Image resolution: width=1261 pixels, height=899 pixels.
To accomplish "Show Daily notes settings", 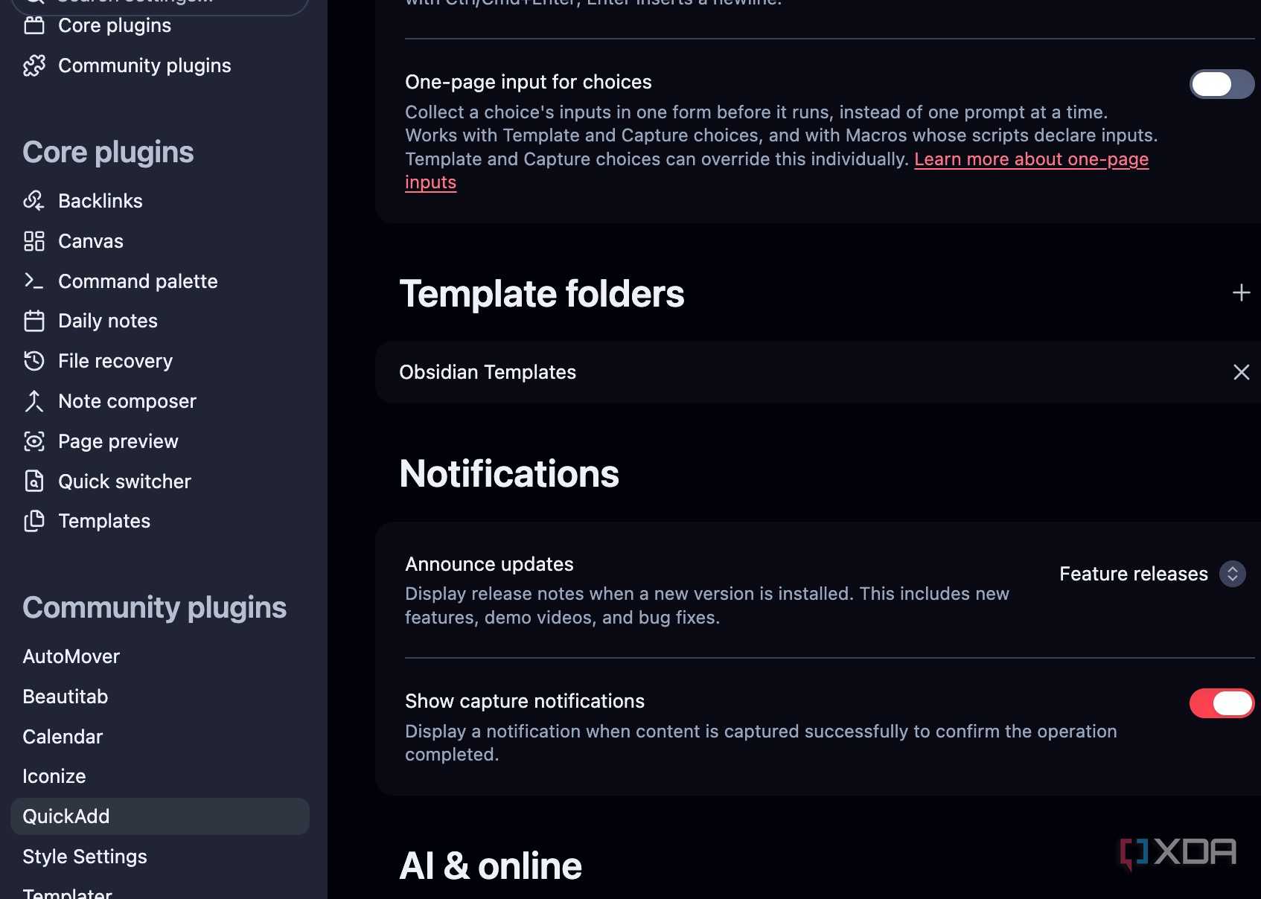I will (160, 321).
